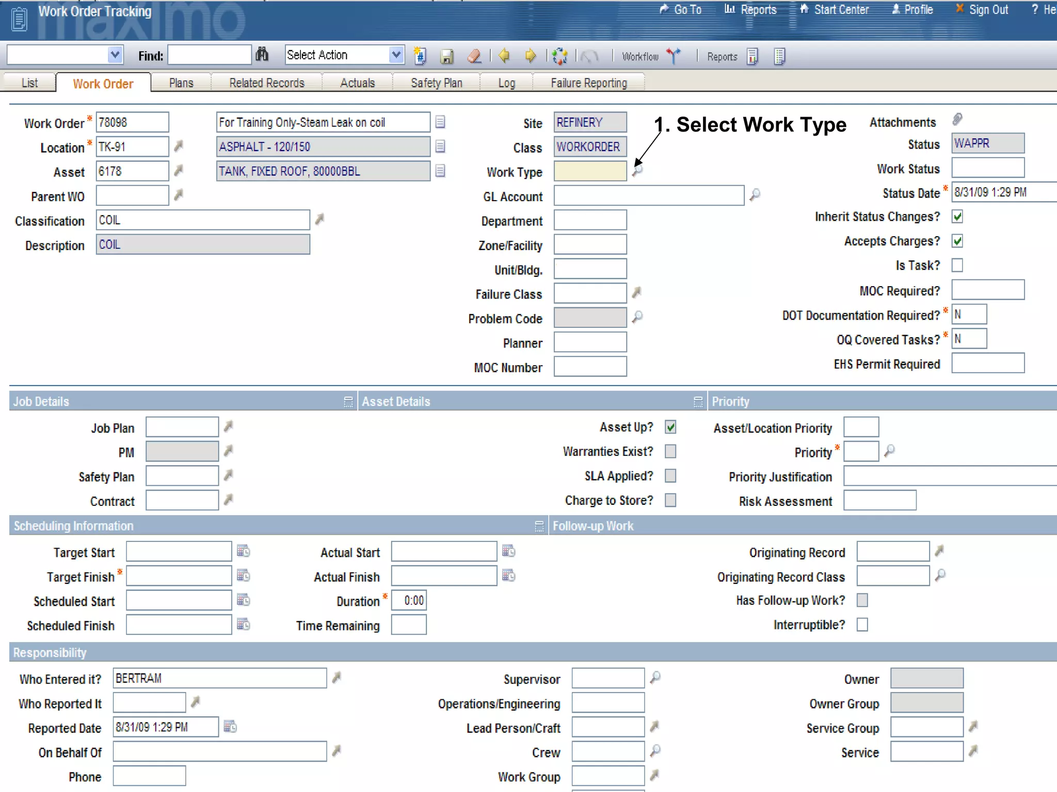
Task: Toggle the Asset Up checkbox
Action: pyautogui.click(x=670, y=427)
